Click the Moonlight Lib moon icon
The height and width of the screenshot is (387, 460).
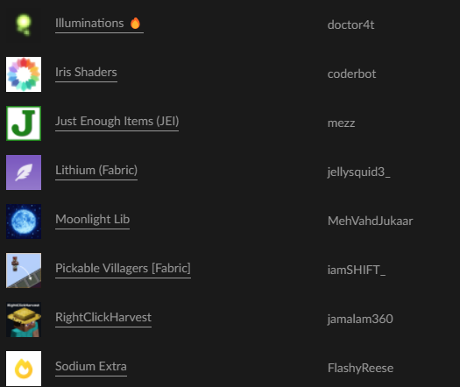click(x=24, y=222)
